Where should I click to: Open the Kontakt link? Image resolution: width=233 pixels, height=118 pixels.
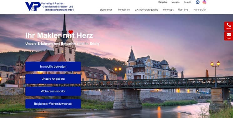coord(188,2)
